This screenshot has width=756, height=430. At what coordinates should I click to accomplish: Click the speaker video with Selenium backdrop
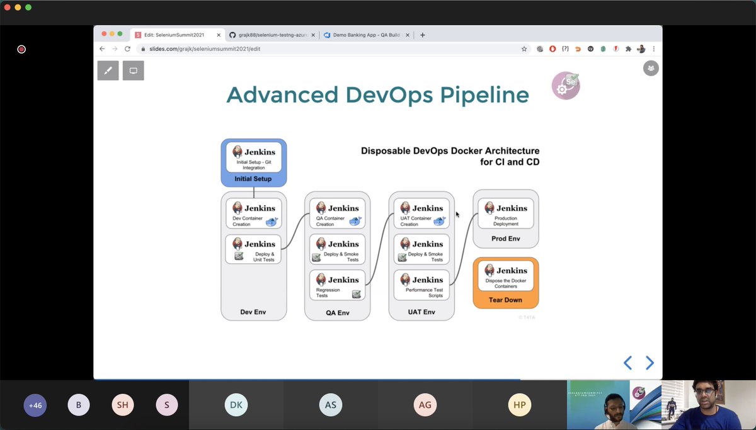click(x=614, y=405)
